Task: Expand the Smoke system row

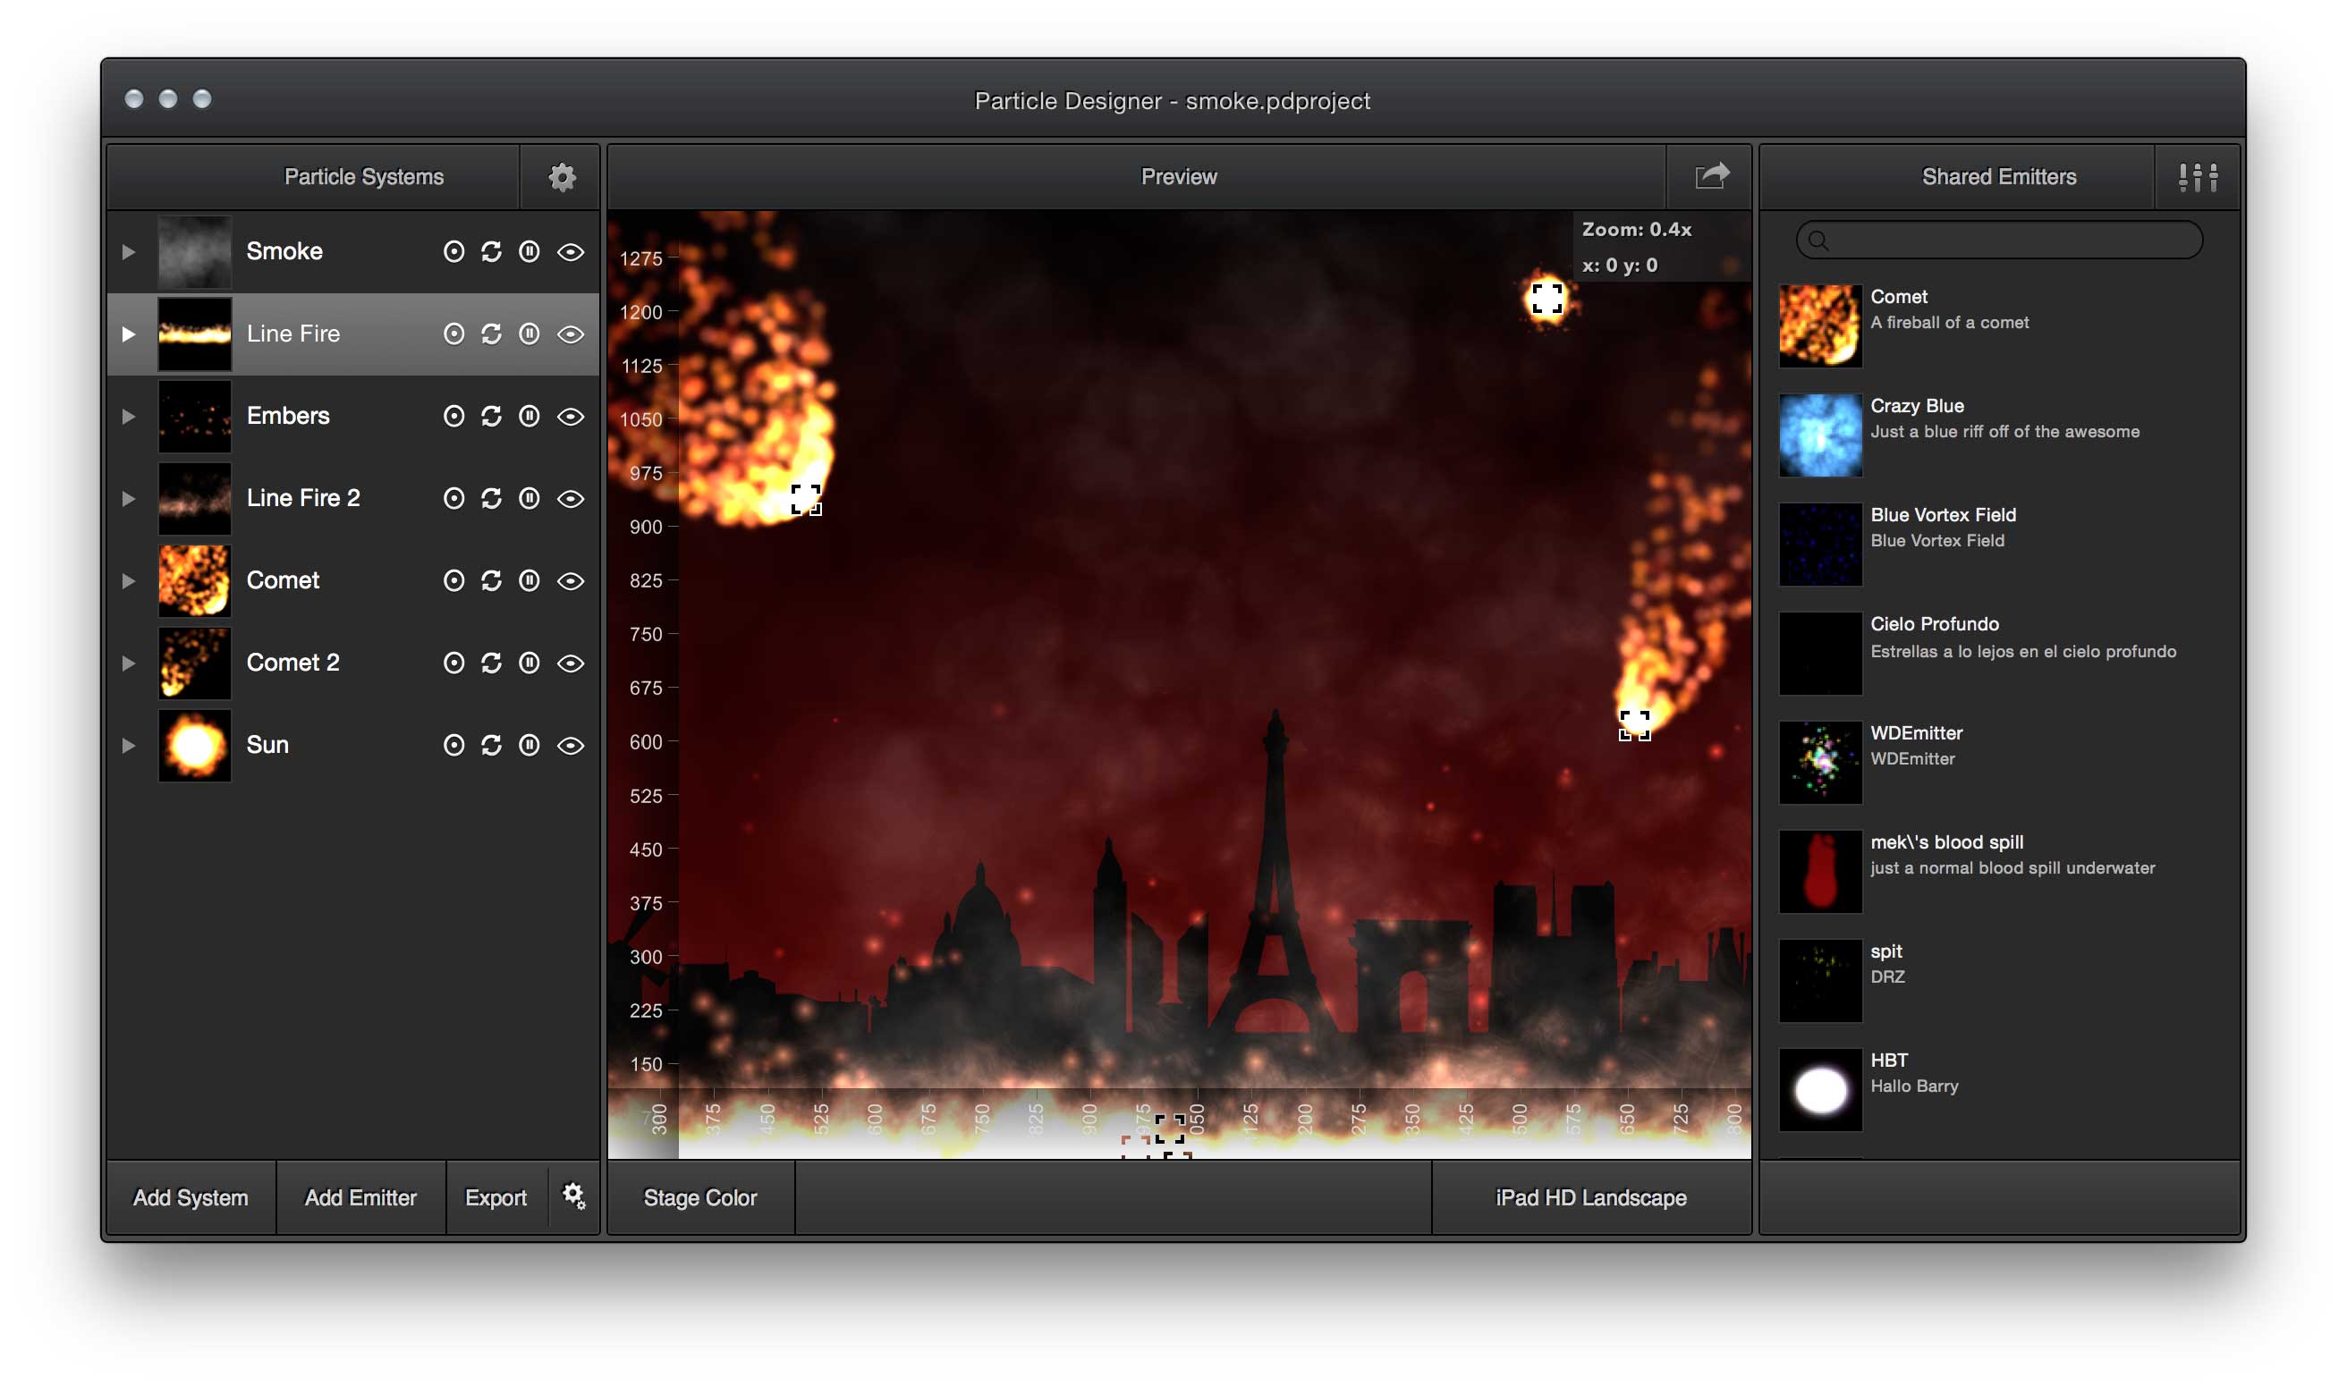Action: pyautogui.click(x=129, y=251)
